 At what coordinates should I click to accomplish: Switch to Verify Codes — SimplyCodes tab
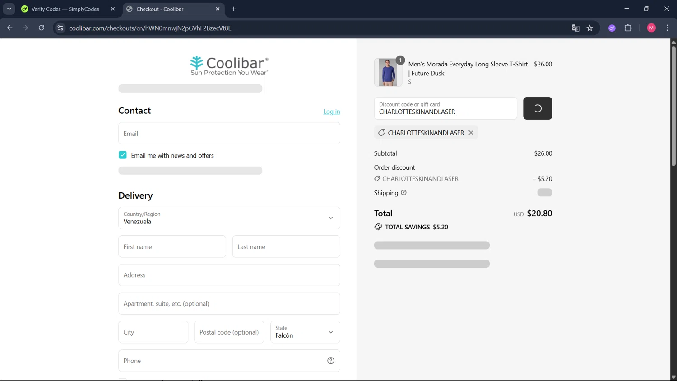pos(65,9)
